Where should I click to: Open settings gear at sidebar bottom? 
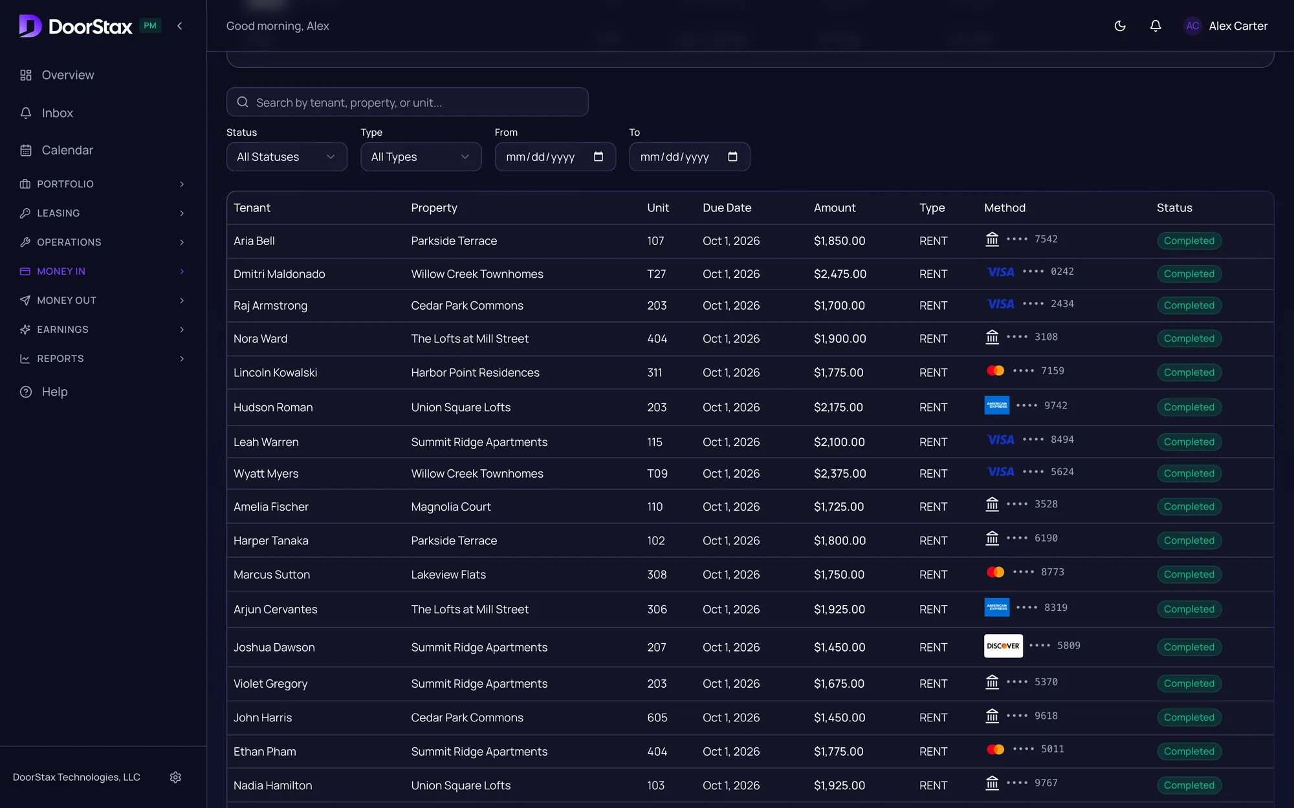pos(175,777)
